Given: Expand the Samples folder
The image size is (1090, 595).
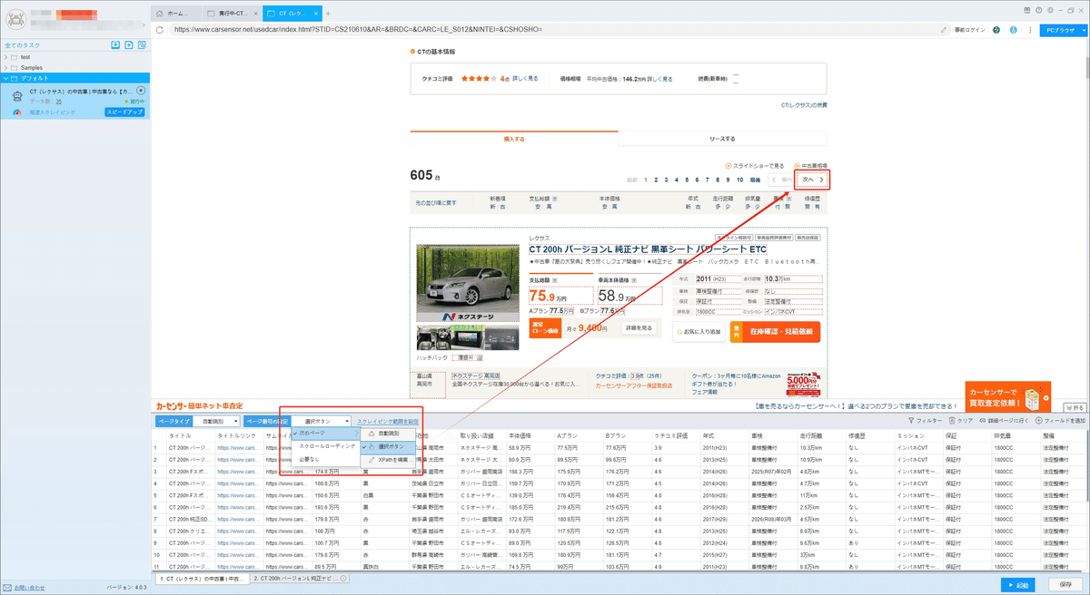Looking at the screenshot, I should tap(5, 67).
